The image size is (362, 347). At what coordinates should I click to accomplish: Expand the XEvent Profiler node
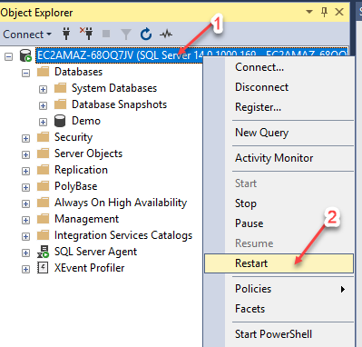(x=26, y=269)
